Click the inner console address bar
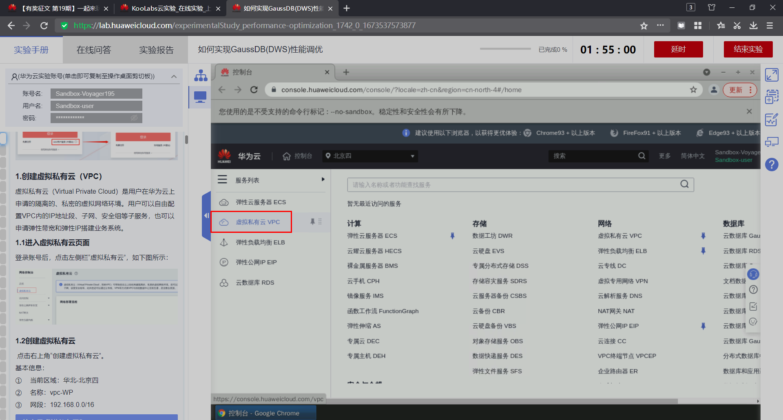This screenshot has height=420, width=783. pos(483,90)
